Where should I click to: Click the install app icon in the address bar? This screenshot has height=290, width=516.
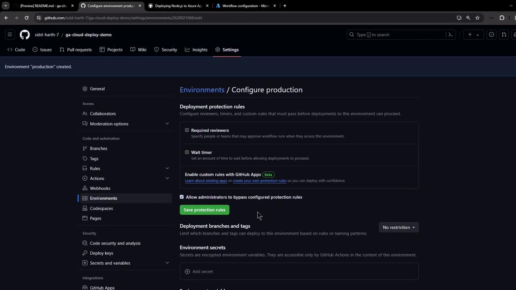[x=459, y=18]
